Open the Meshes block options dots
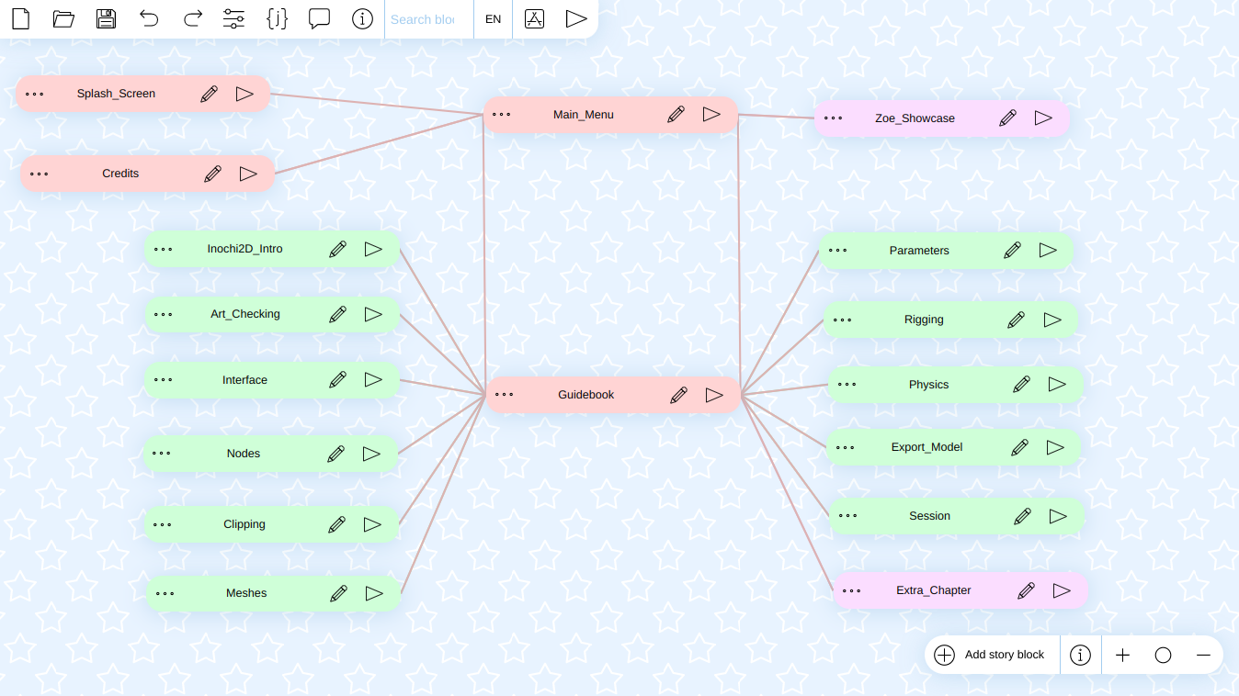This screenshot has height=696, width=1239. [165, 593]
